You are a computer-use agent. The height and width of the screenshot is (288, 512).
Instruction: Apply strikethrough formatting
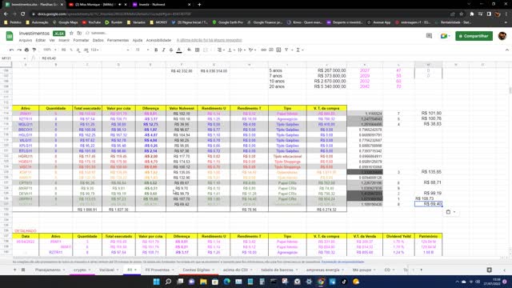click(171, 50)
